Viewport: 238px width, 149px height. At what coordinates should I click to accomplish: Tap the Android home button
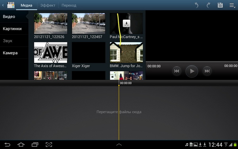click(21, 145)
